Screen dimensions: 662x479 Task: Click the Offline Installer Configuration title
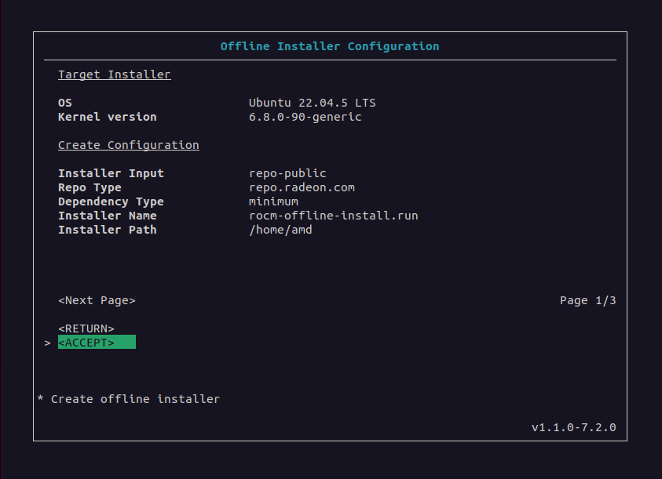pyautogui.click(x=330, y=46)
